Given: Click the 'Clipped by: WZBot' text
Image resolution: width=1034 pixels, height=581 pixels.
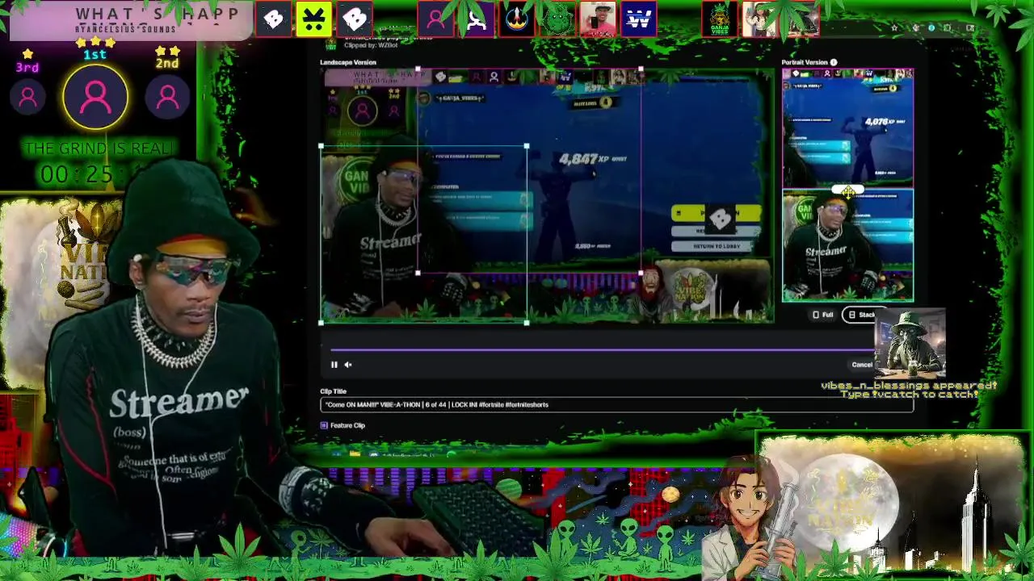Looking at the screenshot, I should (371, 45).
